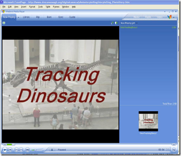Select DinoTrackingStory1 in the playlist
Screen dimensions: 181x156
(x=129, y=28)
